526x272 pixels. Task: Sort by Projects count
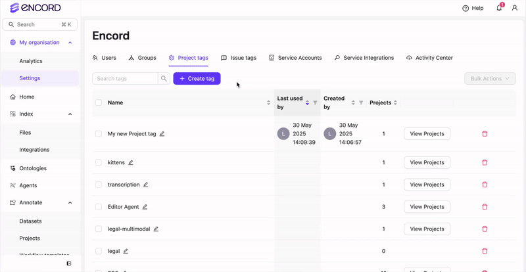(396, 102)
